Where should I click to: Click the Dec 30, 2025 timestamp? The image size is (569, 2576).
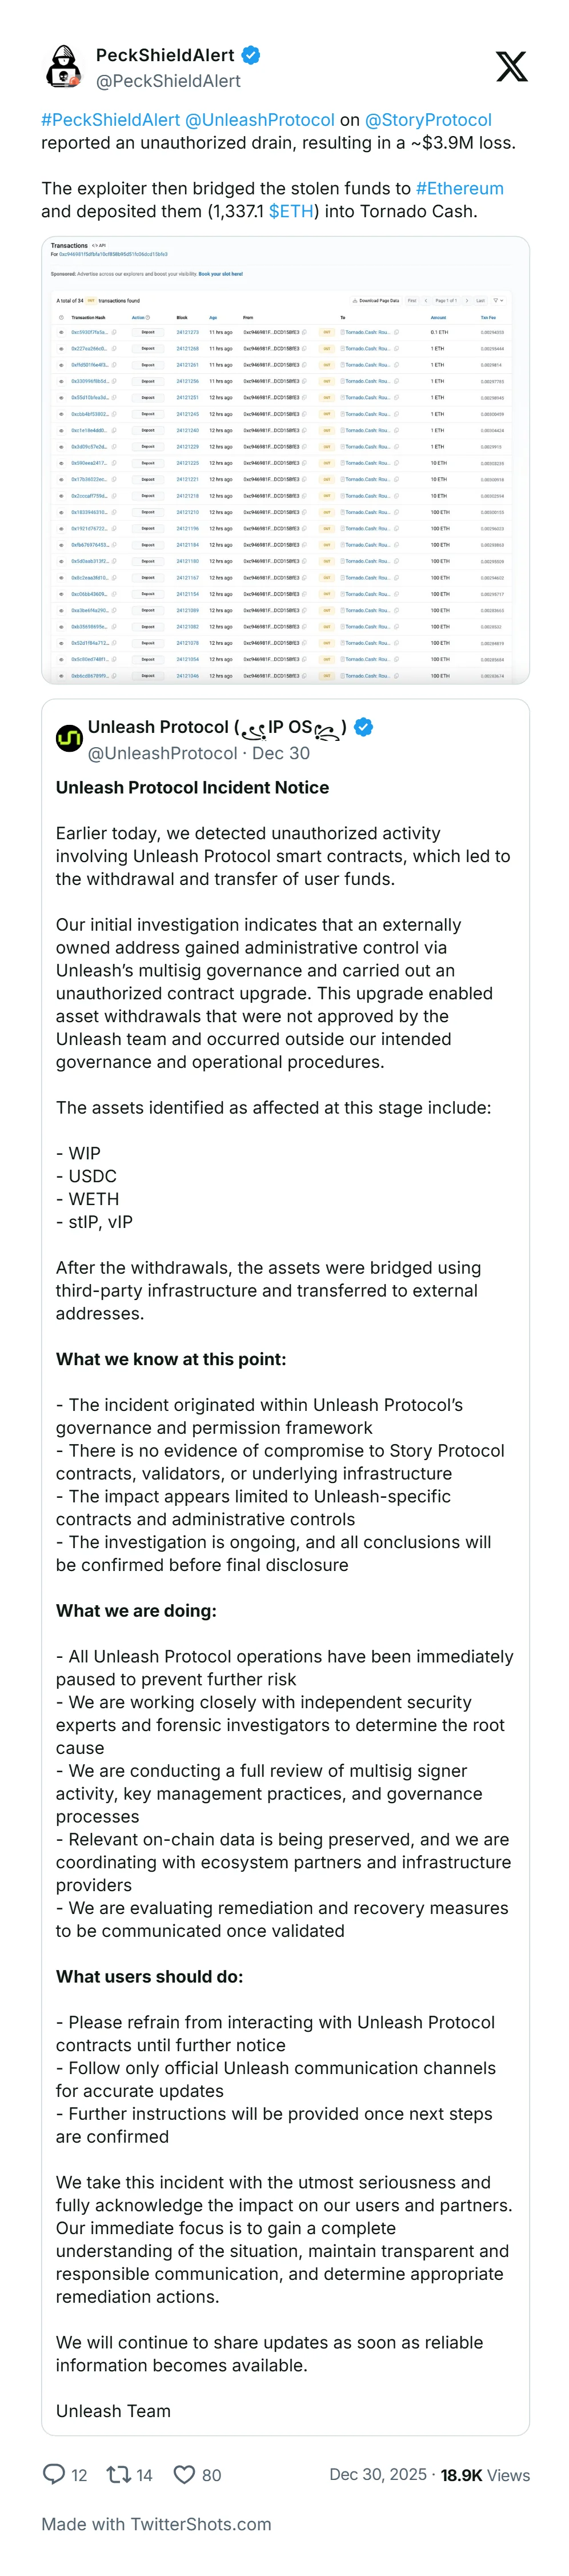[377, 2473]
